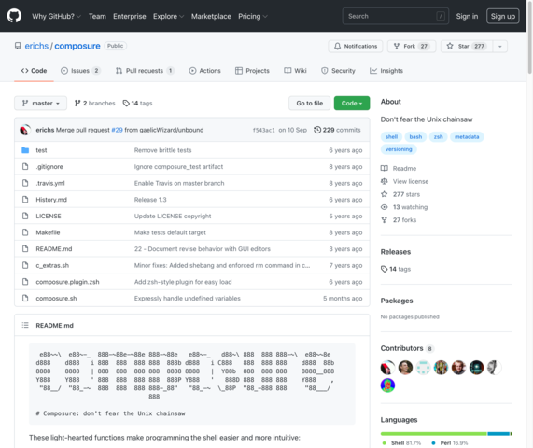Open the Projects tab

tap(252, 71)
